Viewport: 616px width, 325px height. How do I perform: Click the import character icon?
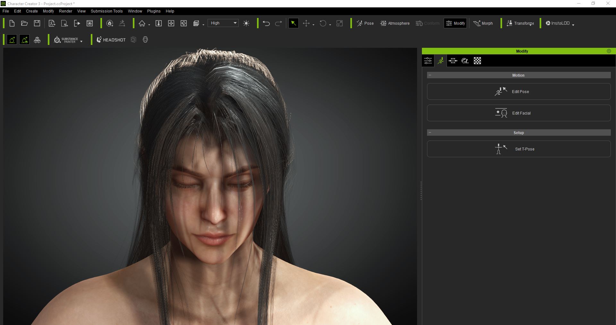click(52, 23)
